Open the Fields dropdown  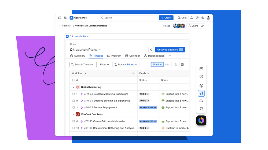[144, 73]
